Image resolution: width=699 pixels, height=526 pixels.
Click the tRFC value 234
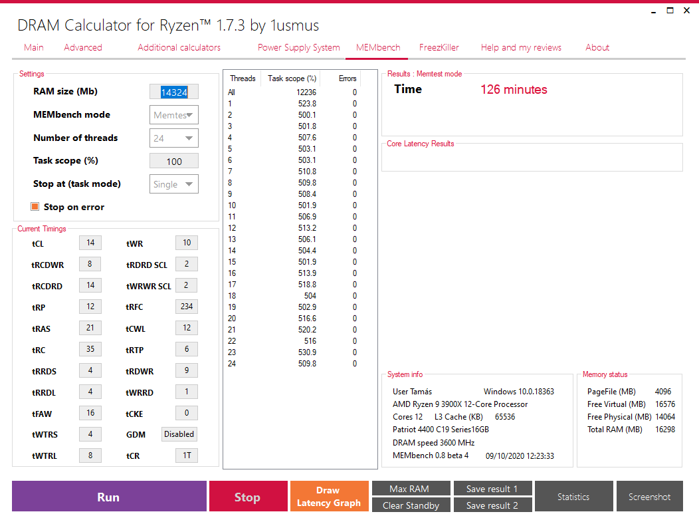[x=186, y=307]
